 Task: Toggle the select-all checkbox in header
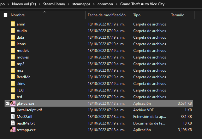(5, 15)
